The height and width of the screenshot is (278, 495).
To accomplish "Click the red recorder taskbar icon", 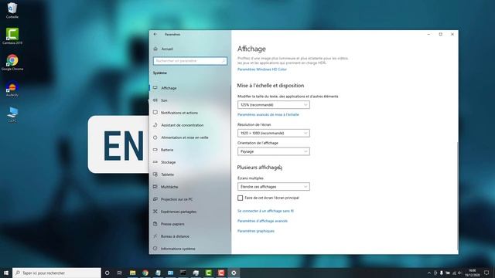I will pyautogui.click(x=221, y=273).
